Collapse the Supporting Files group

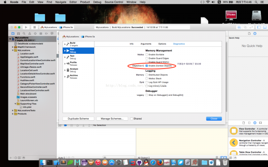15,104
